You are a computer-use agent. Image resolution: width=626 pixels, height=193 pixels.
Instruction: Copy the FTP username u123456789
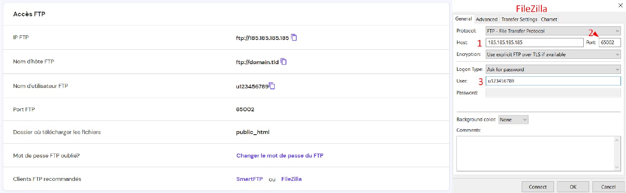(x=272, y=86)
